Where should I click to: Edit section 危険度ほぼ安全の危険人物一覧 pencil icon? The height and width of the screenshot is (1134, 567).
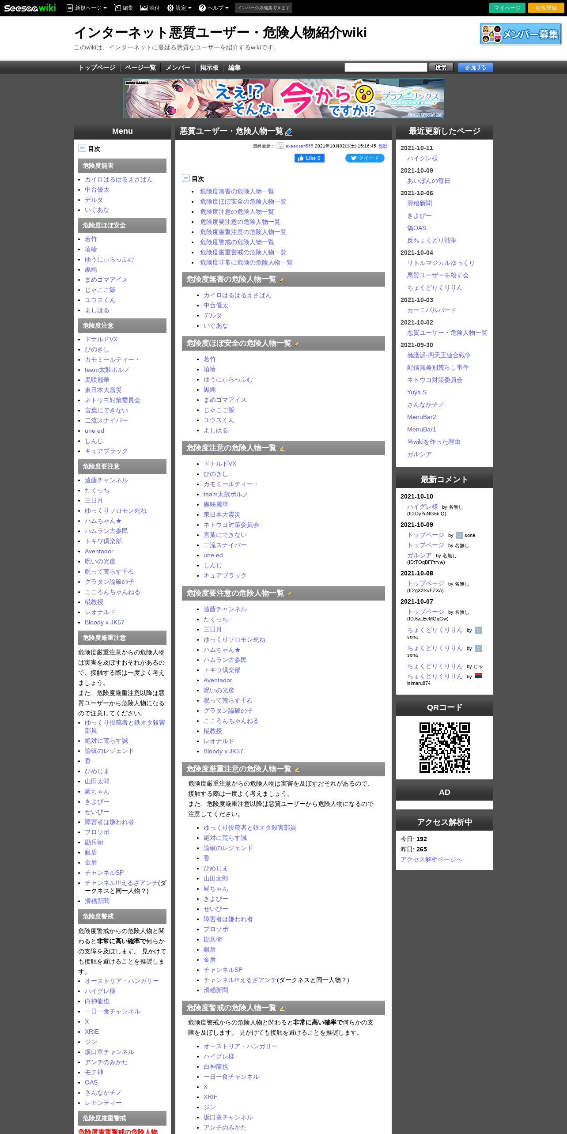[x=297, y=344]
